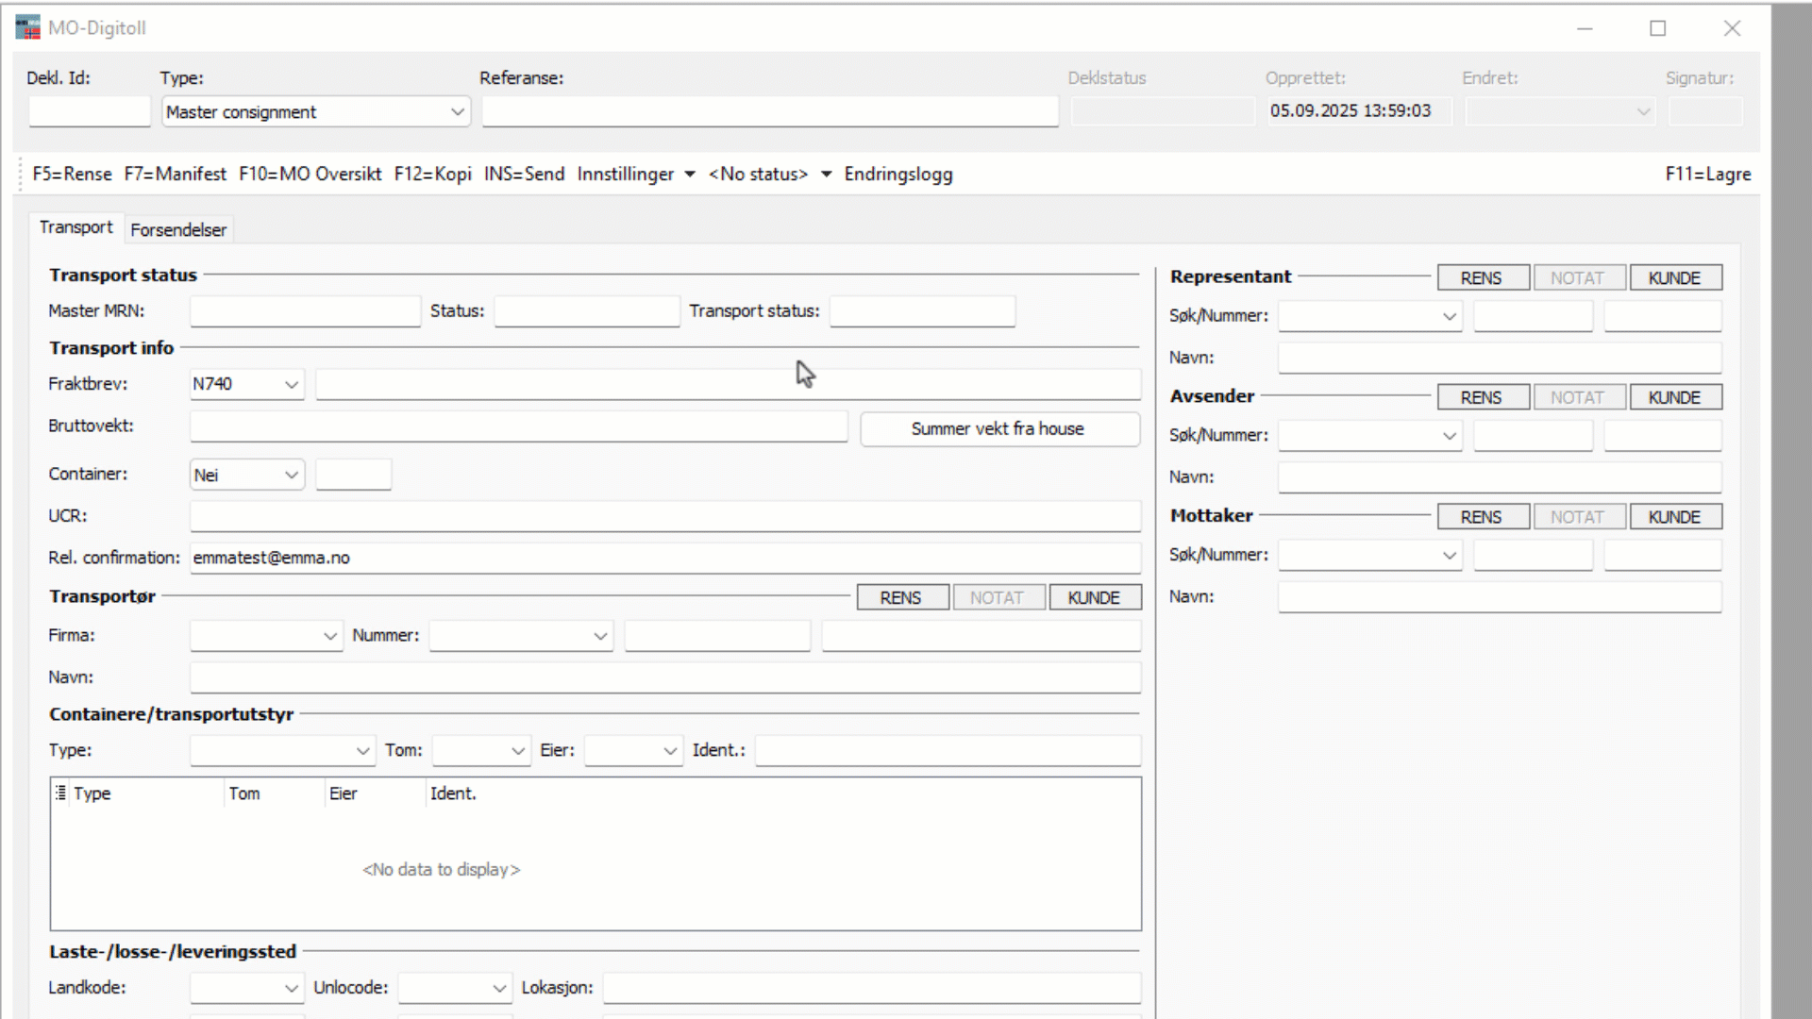Viewport: 1812px width, 1019px height.
Task: Click the Mottaker Navn field
Action: coord(1500,597)
